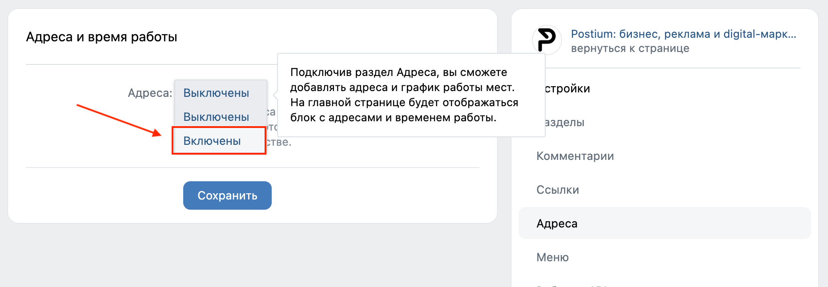Collapse the Адреса dropdown via top 'Выключены'
Viewport: 828px width, 287px height.
tap(216, 93)
